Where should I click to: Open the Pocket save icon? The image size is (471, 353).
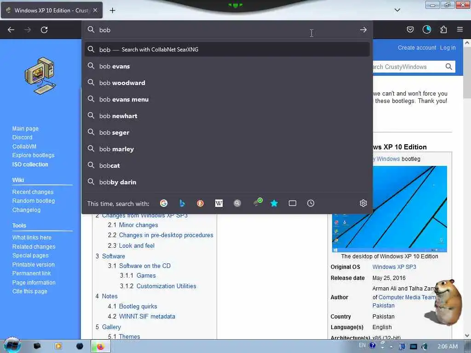point(410,29)
